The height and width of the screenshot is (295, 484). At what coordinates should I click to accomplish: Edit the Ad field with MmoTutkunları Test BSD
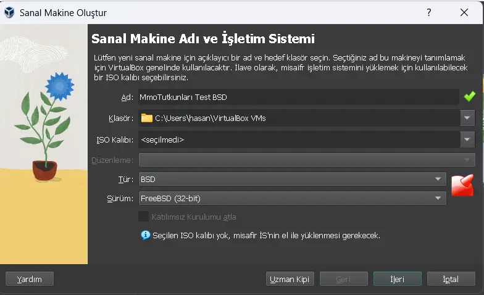pyautogui.click(x=299, y=98)
